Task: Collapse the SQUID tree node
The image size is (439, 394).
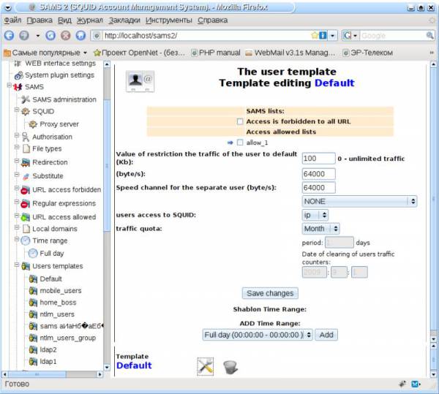Action: coord(17,110)
